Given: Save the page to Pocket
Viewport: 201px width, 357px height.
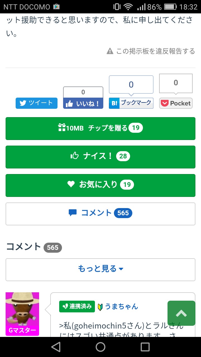Looking at the screenshot, I should [x=176, y=103].
